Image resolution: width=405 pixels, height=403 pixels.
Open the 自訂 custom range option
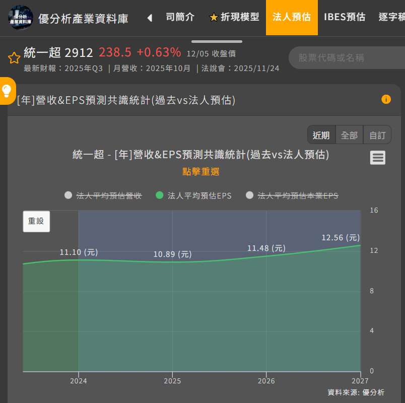(377, 135)
